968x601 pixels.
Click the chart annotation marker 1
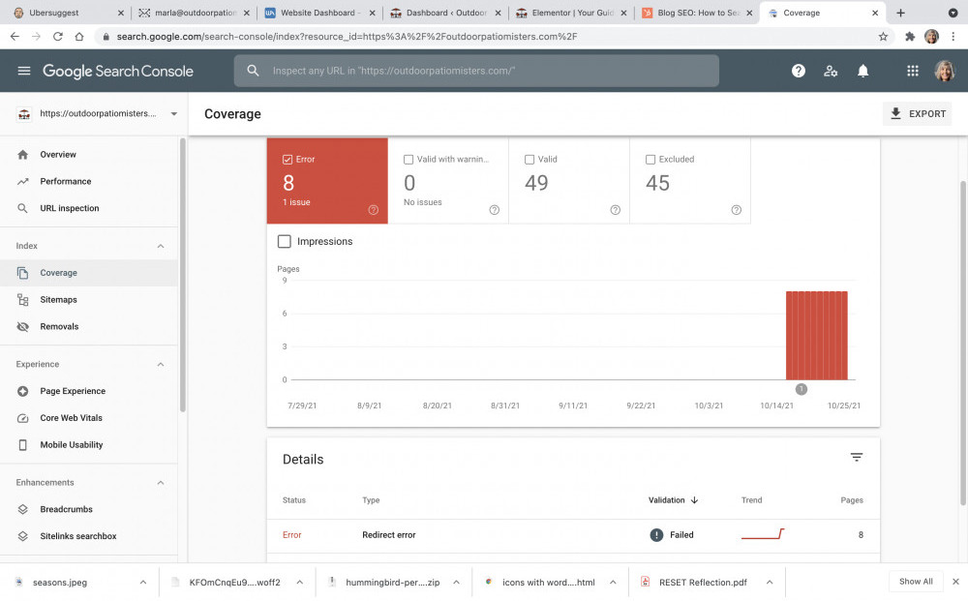(801, 389)
